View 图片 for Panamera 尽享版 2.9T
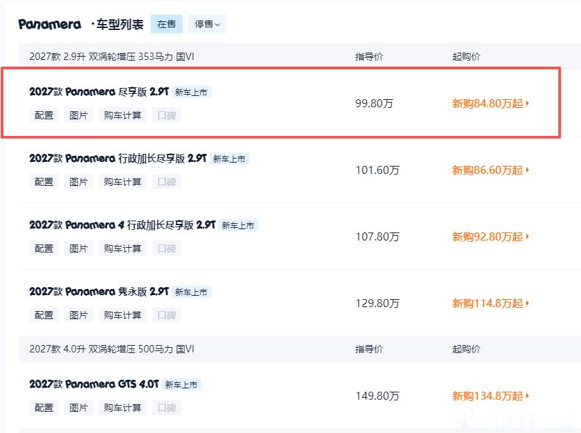Screen dimensions: 581x433 [x=79, y=115]
